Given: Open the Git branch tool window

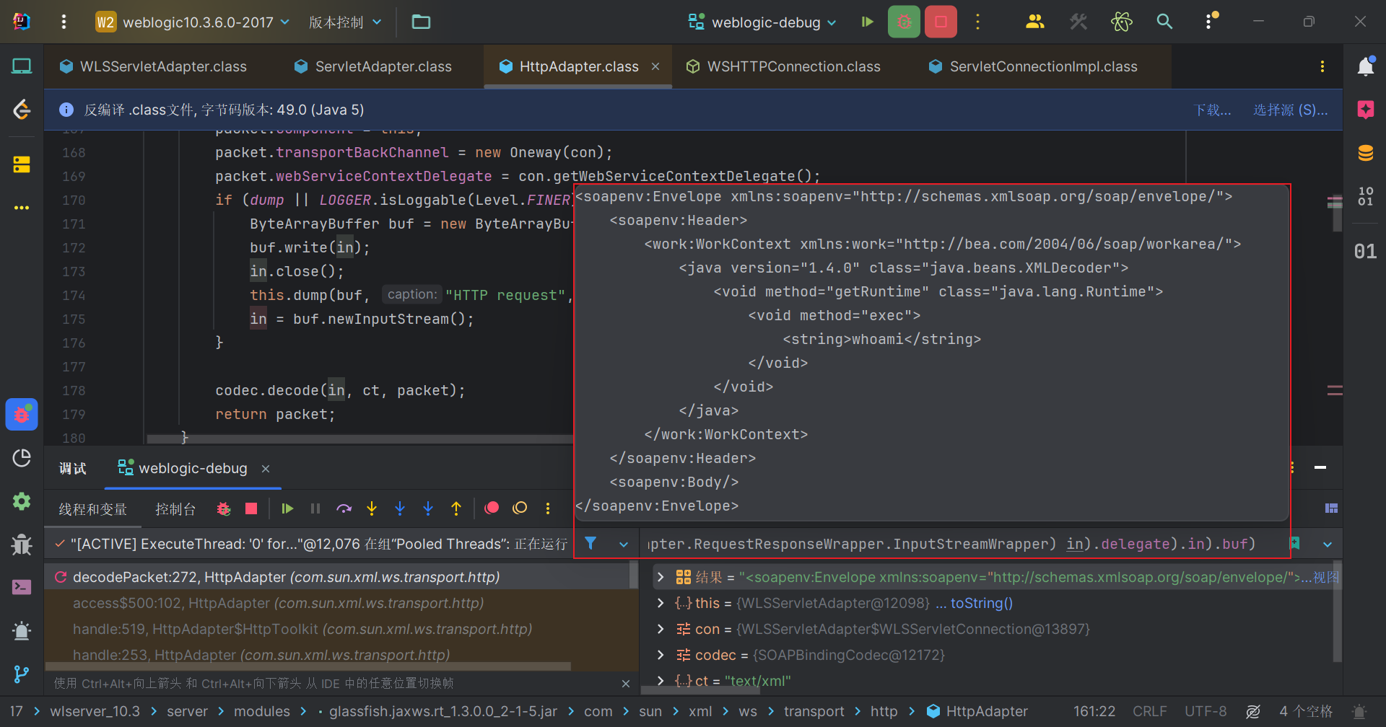Looking at the screenshot, I should pyautogui.click(x=22, y=674).
